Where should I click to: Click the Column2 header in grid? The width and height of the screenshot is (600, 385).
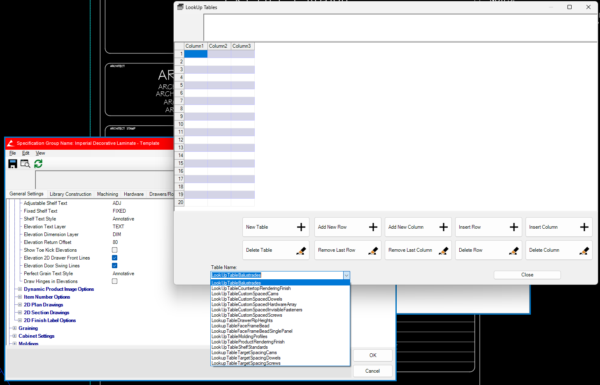[219, 46]
